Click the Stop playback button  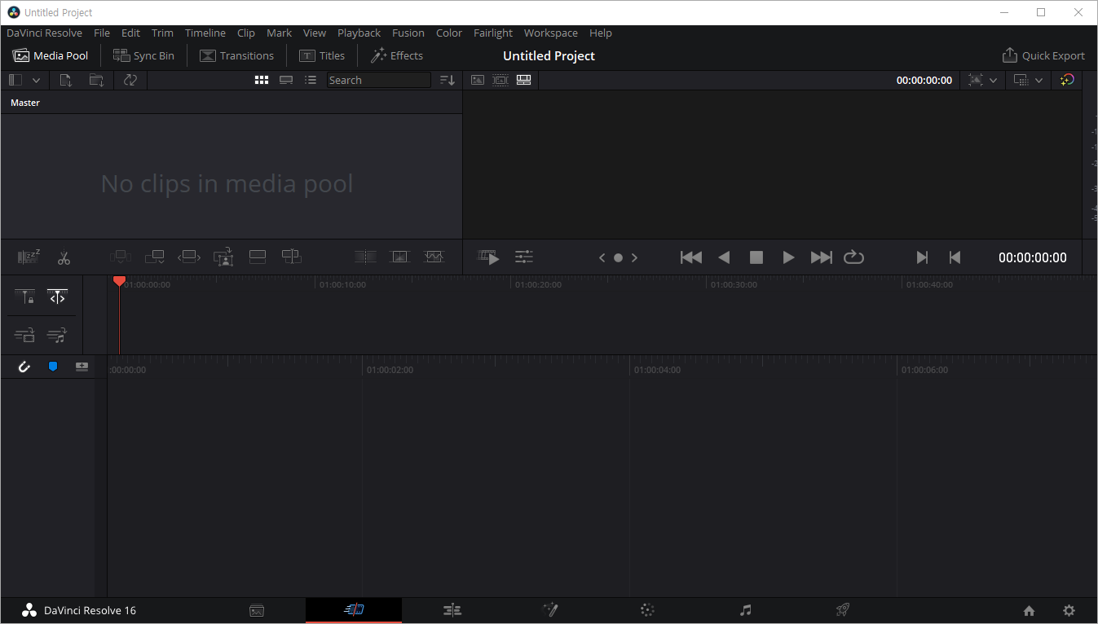click(x=756, y=257)
